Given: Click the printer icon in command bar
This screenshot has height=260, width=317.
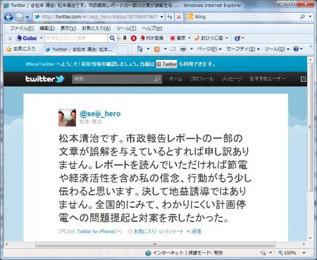Looking at the screenshot, I should click(x=183, y=49).
